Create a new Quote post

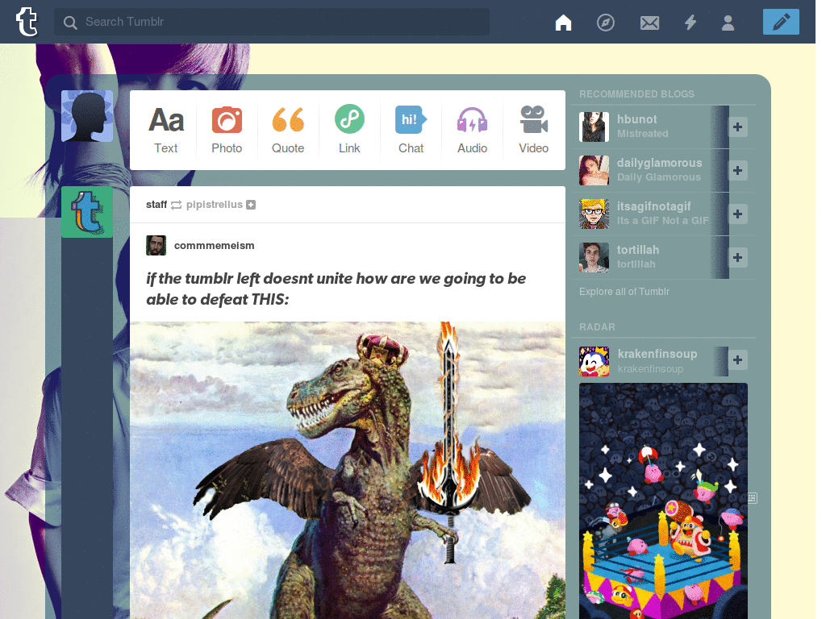(288, 130)
